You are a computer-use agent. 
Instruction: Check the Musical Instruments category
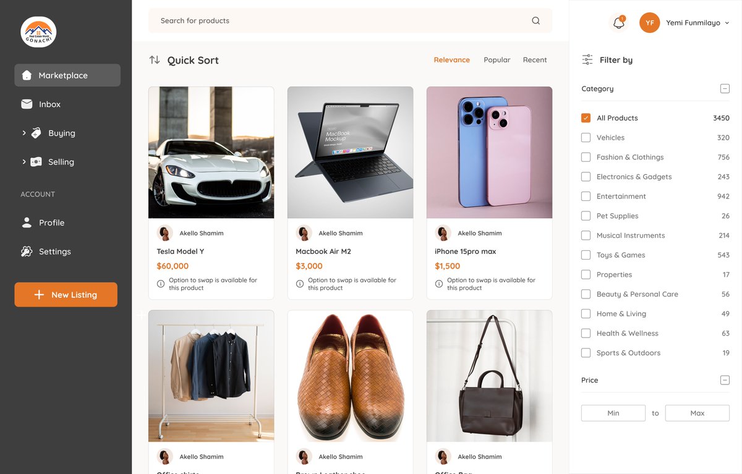point(586,235)
